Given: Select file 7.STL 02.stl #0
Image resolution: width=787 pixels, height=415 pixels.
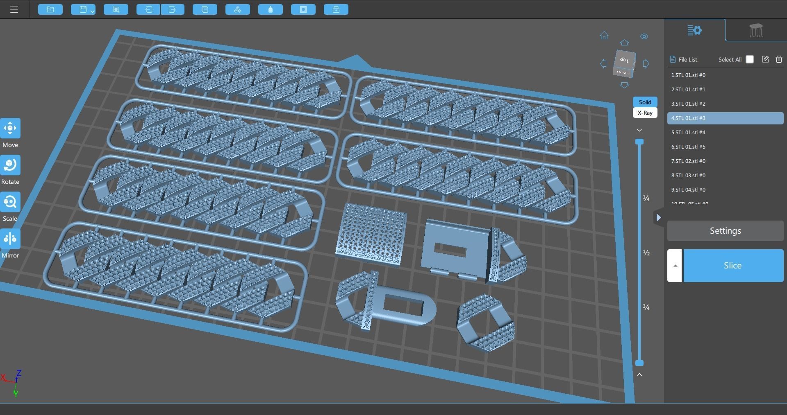Looking at the screenshot, I should [725, 161].
